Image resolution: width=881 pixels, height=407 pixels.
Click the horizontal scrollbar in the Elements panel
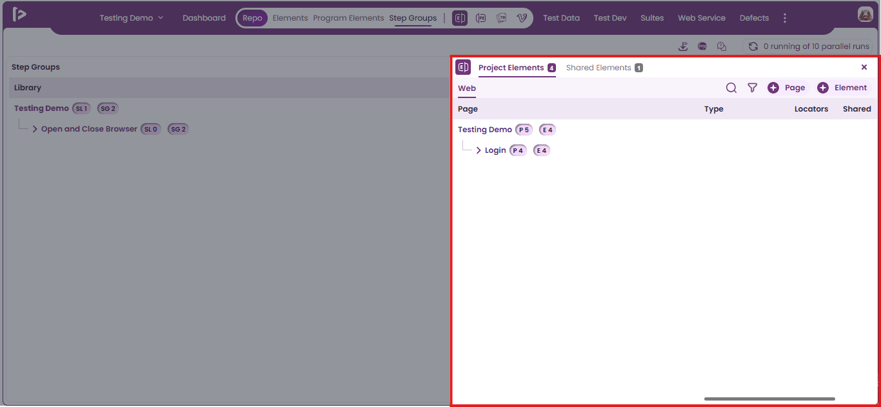[769, 399]
